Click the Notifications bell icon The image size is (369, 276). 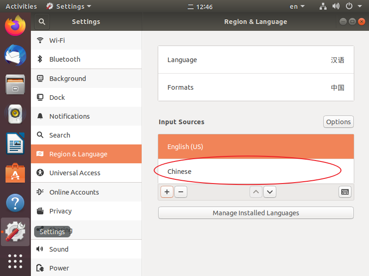[x=40, y=116]
